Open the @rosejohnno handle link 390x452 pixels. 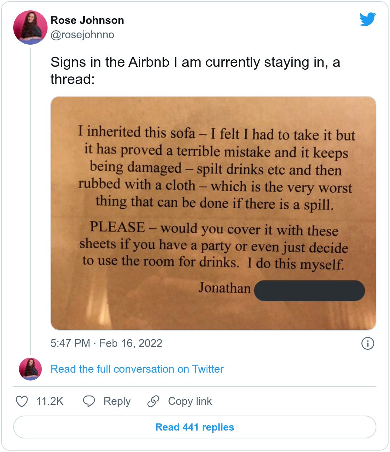[82, 35]
